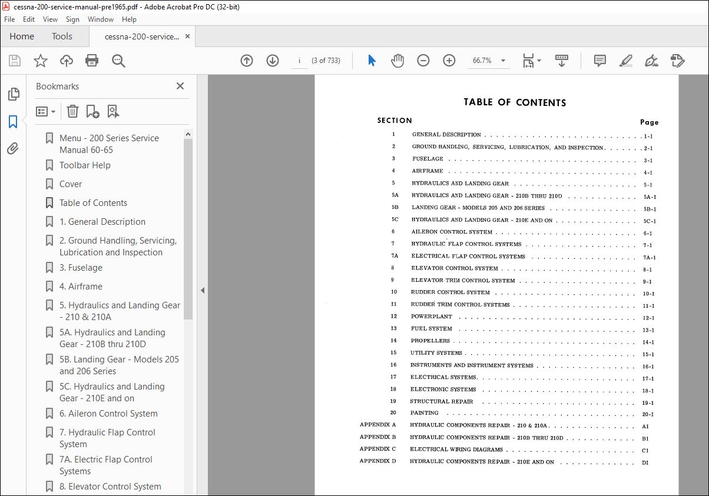Screen dimensions: 709x496
Task: Open 5B. Landing Gear Models 205 bookmark
Action: (x=119, y=365)
